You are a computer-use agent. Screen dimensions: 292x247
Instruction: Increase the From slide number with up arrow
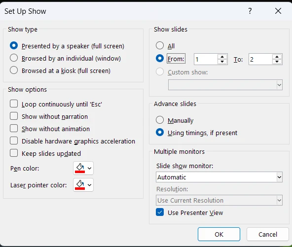pos(222,57)
